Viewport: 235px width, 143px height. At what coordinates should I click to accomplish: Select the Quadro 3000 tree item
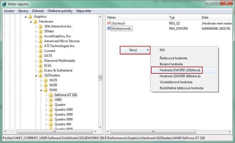pyautogui.click(x=64, y=119)
